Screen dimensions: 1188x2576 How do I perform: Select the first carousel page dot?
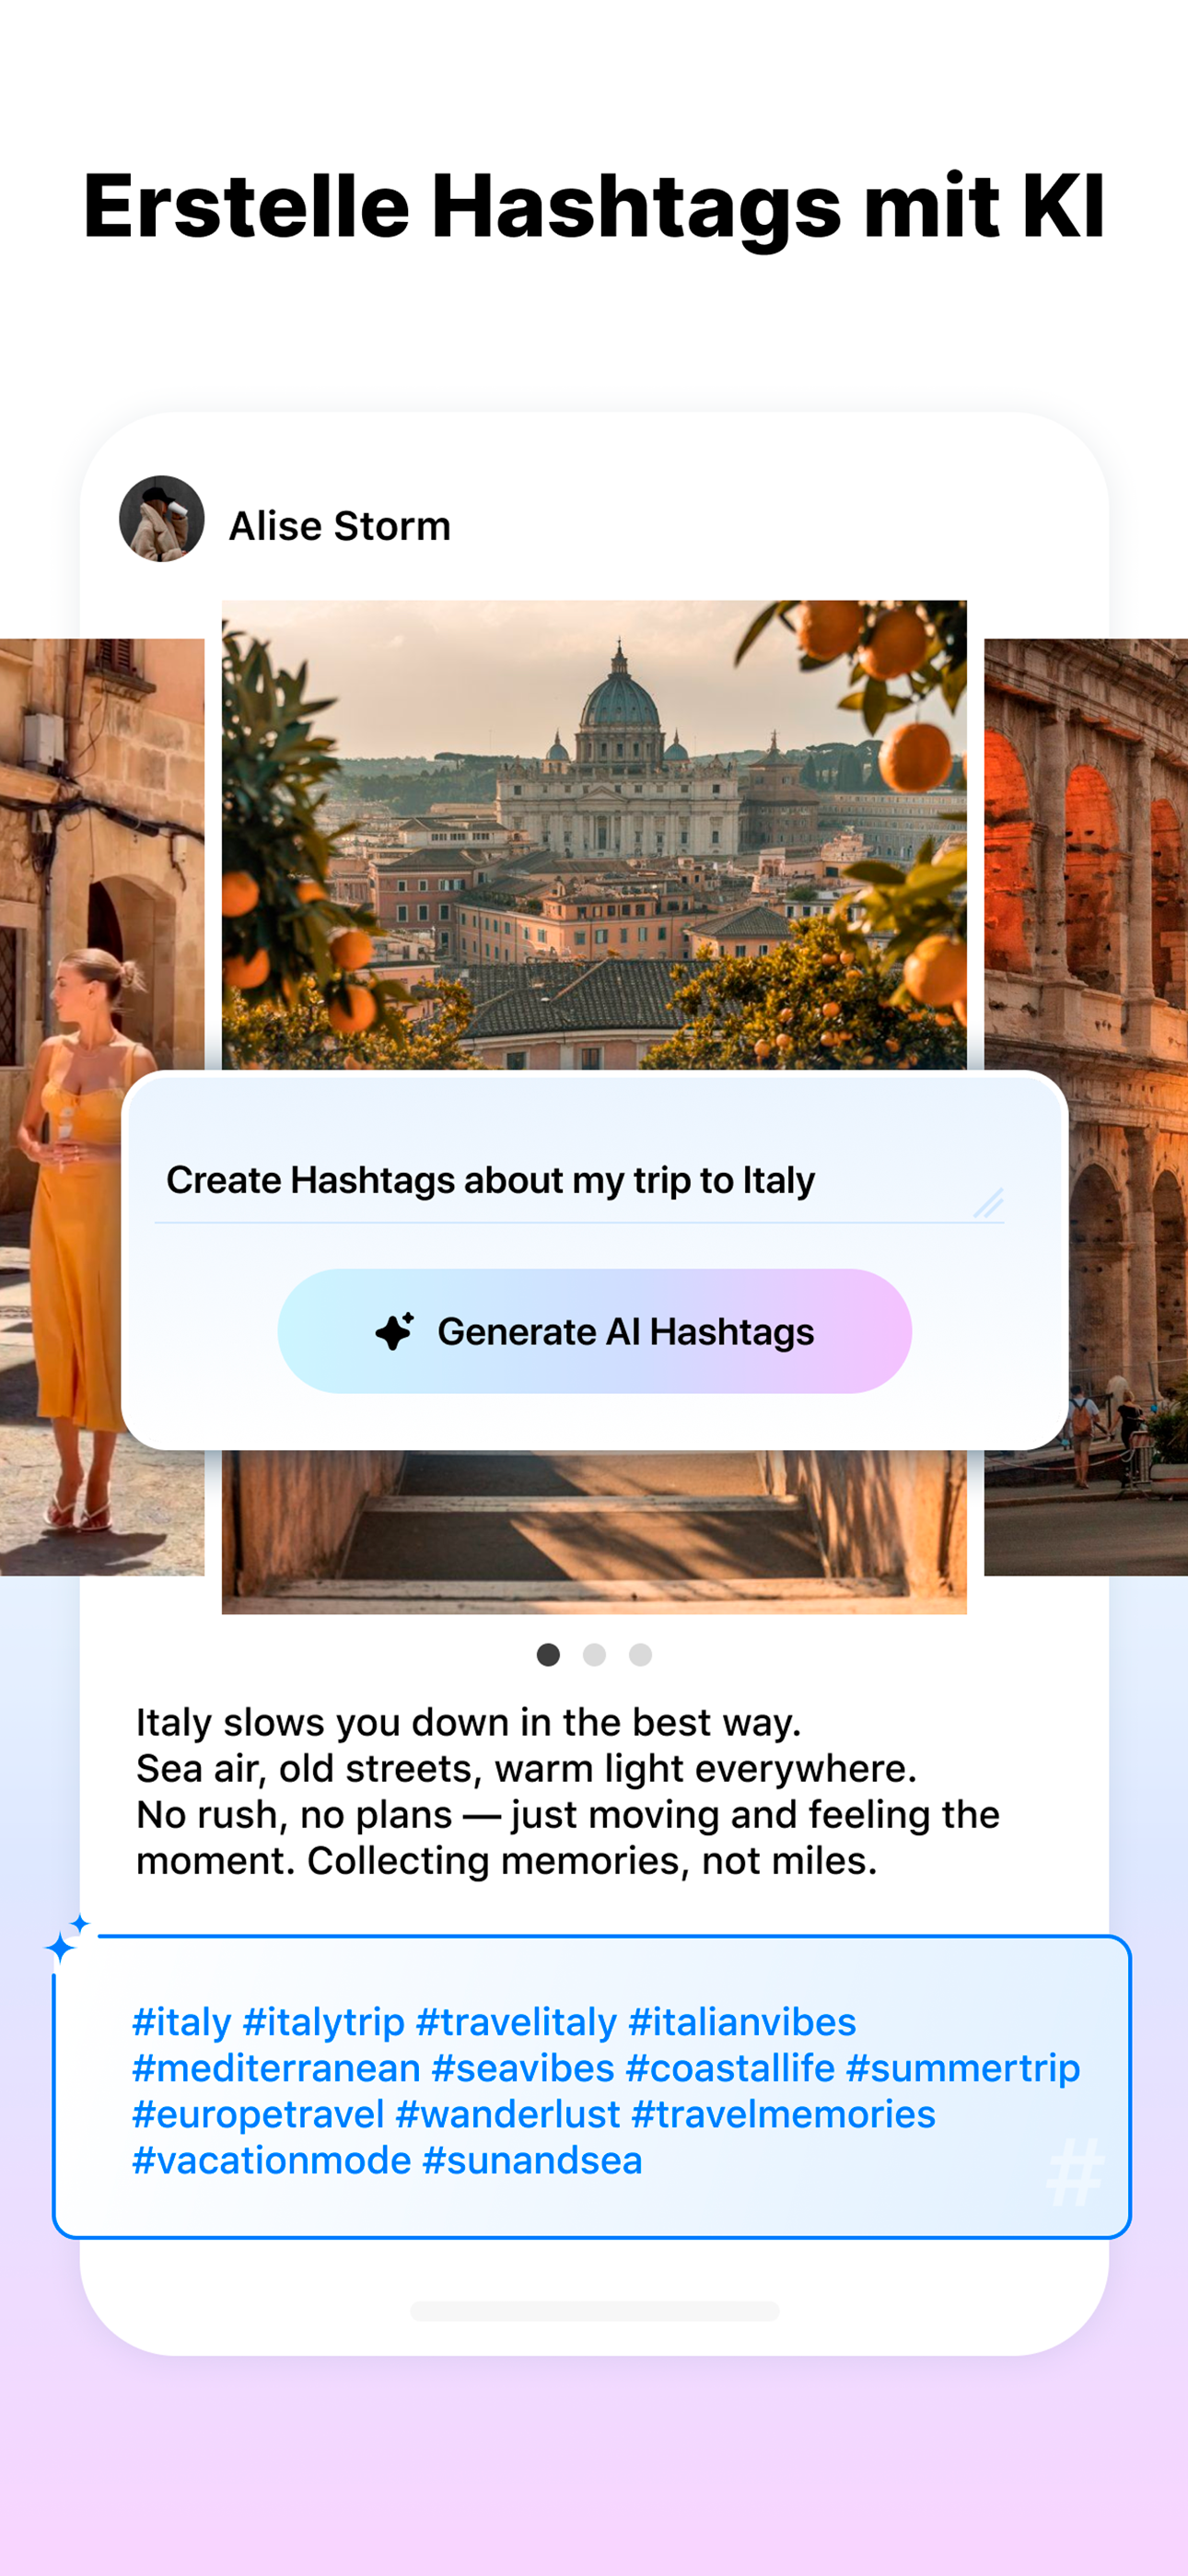548,1655
